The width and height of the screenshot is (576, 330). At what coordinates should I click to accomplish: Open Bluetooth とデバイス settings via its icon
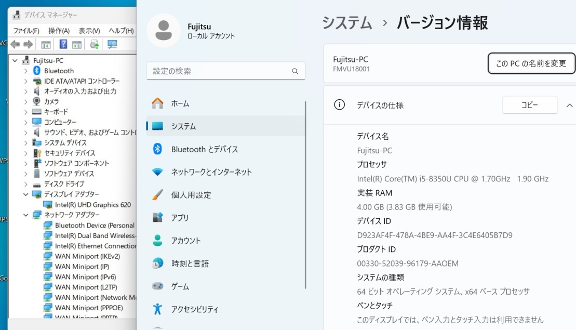pyautogui.click(x=156, y=149)
